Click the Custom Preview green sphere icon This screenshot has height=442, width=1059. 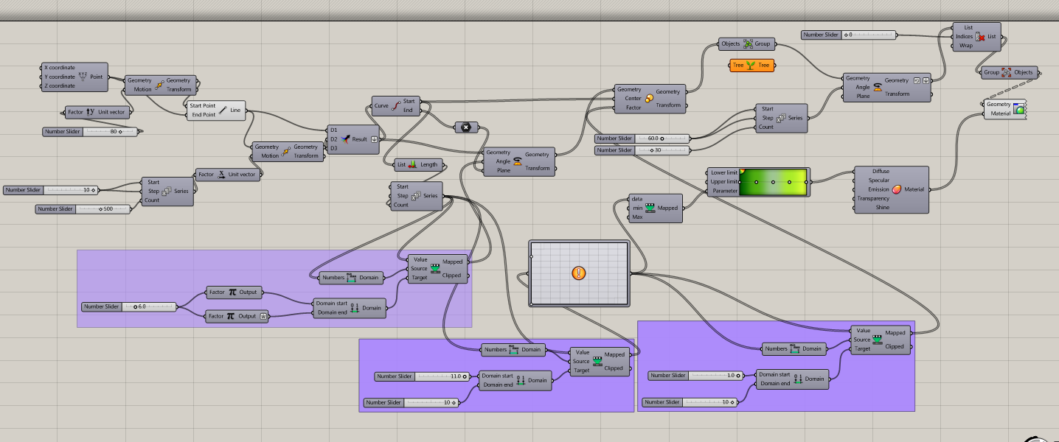pos(1019,109)
